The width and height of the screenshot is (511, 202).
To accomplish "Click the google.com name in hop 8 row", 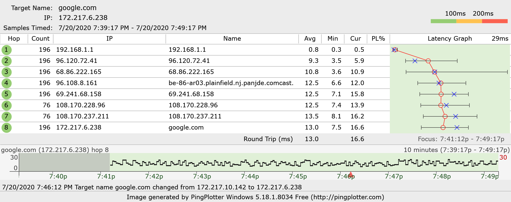I will tap(186, 128).
